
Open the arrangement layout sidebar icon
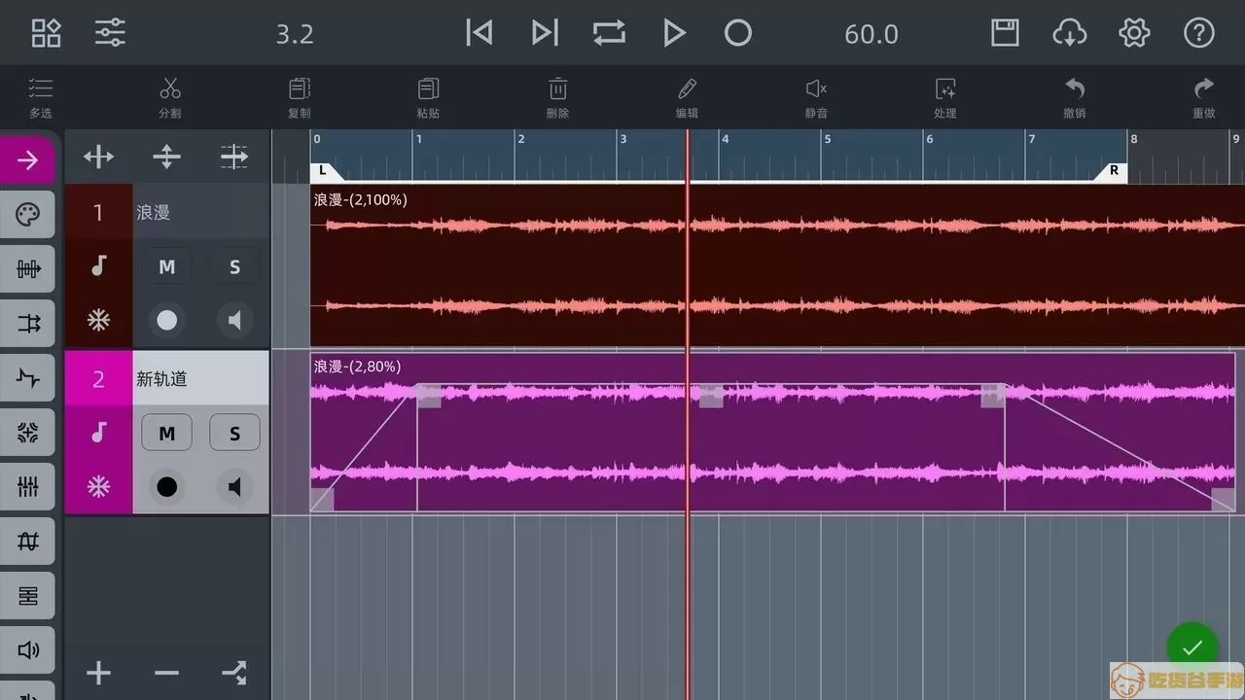click(27, 595)
